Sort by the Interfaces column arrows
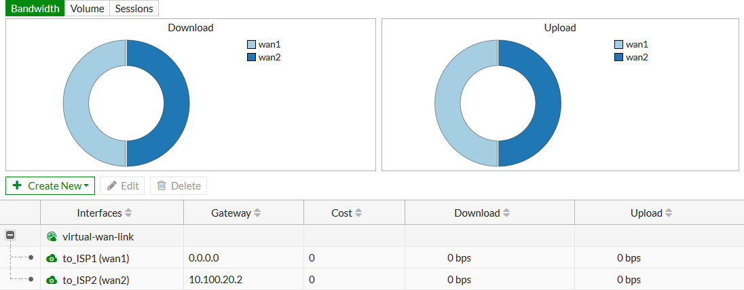The width and height of the screenshot is (744, 290). 128,213
